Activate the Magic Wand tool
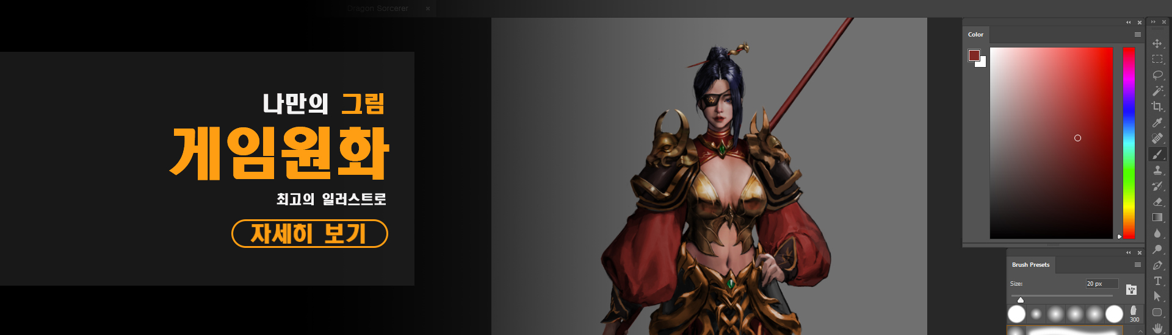The height and width of the screenshot is (335, 1172). point(1157,91)
